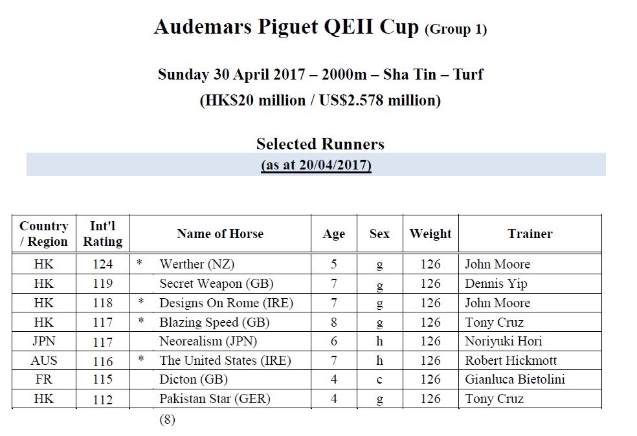Click the Country / Region column header
This screenshot has width=637, height=436.
tap(44, 234)
